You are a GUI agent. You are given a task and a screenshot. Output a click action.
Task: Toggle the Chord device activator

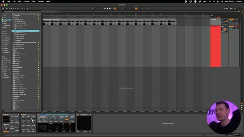[x=21, y=115]
